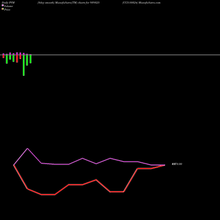Select the tallest green volume bar
Screen dimensions: 220x220
(24, 65)
